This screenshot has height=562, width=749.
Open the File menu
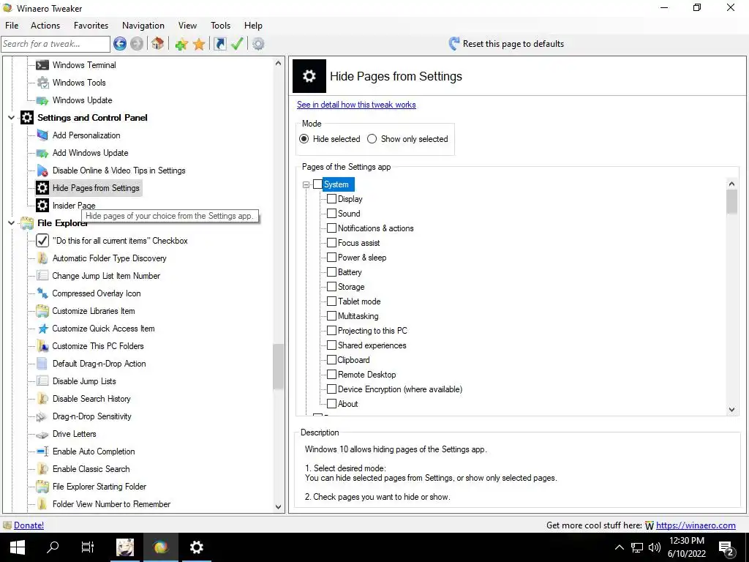pos(12,26)
